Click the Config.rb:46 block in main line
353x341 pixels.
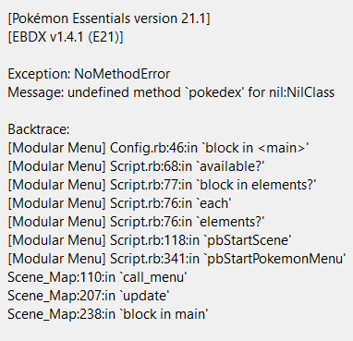point(158,148)
